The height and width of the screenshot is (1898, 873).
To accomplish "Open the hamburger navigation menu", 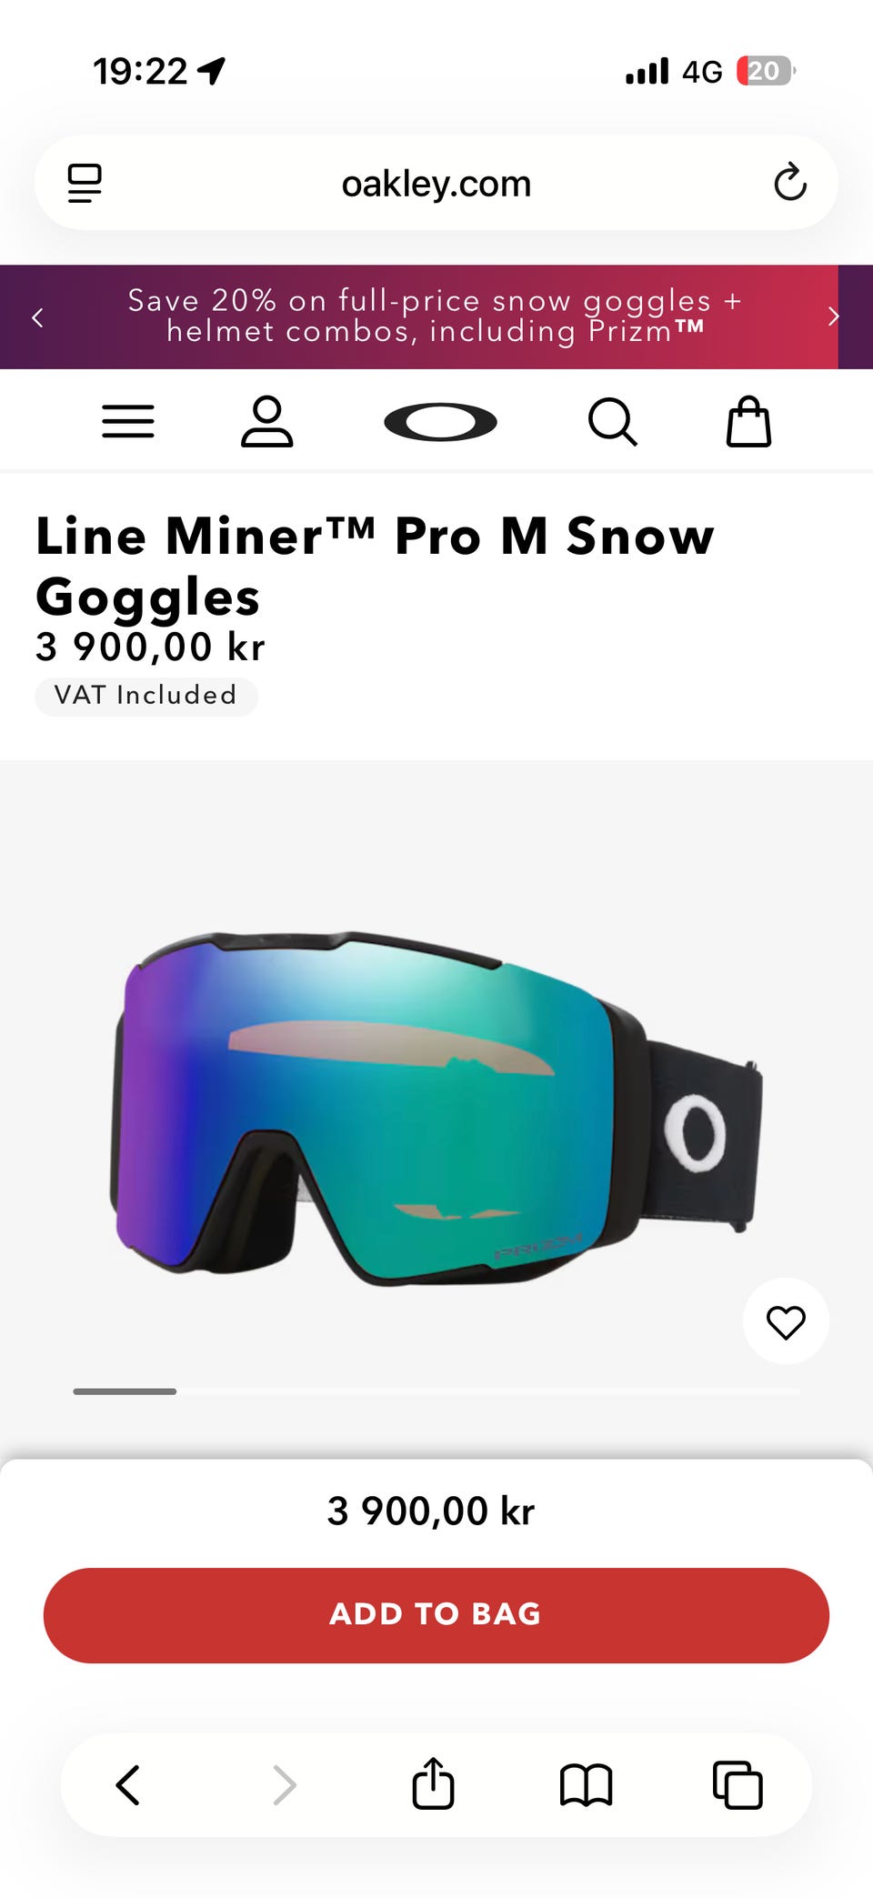I will [x=128, y=422].
